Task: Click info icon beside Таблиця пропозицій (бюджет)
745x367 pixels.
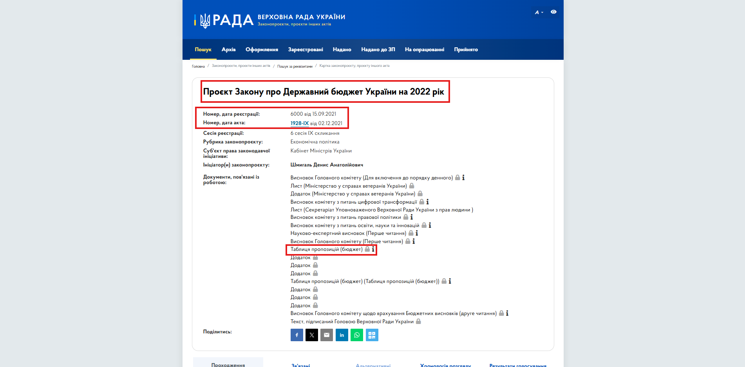Action: click(373, 249)
